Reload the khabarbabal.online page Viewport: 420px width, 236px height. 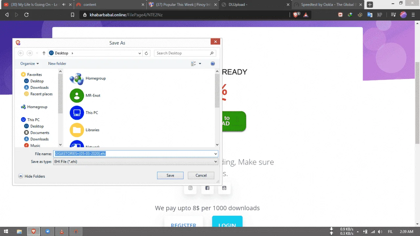click(x=27, y=15)
